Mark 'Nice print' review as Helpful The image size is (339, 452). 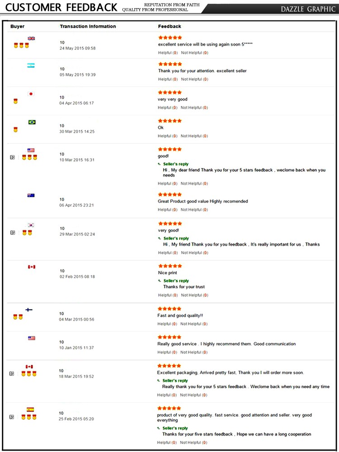(168, 295)
